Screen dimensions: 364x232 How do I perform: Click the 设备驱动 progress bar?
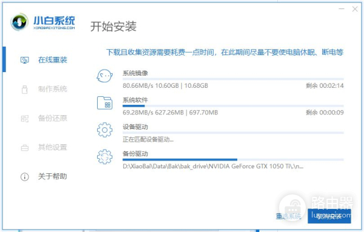pos(233,133)
